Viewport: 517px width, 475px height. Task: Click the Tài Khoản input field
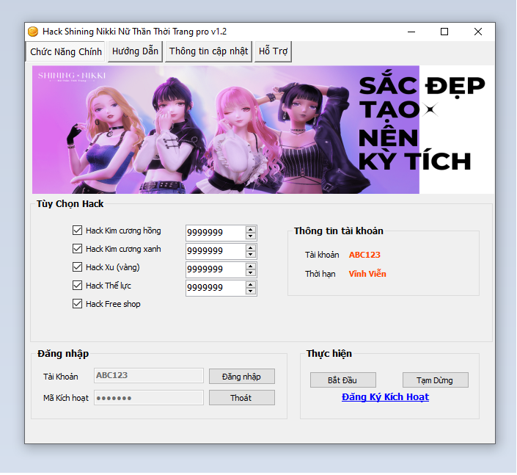149,375
